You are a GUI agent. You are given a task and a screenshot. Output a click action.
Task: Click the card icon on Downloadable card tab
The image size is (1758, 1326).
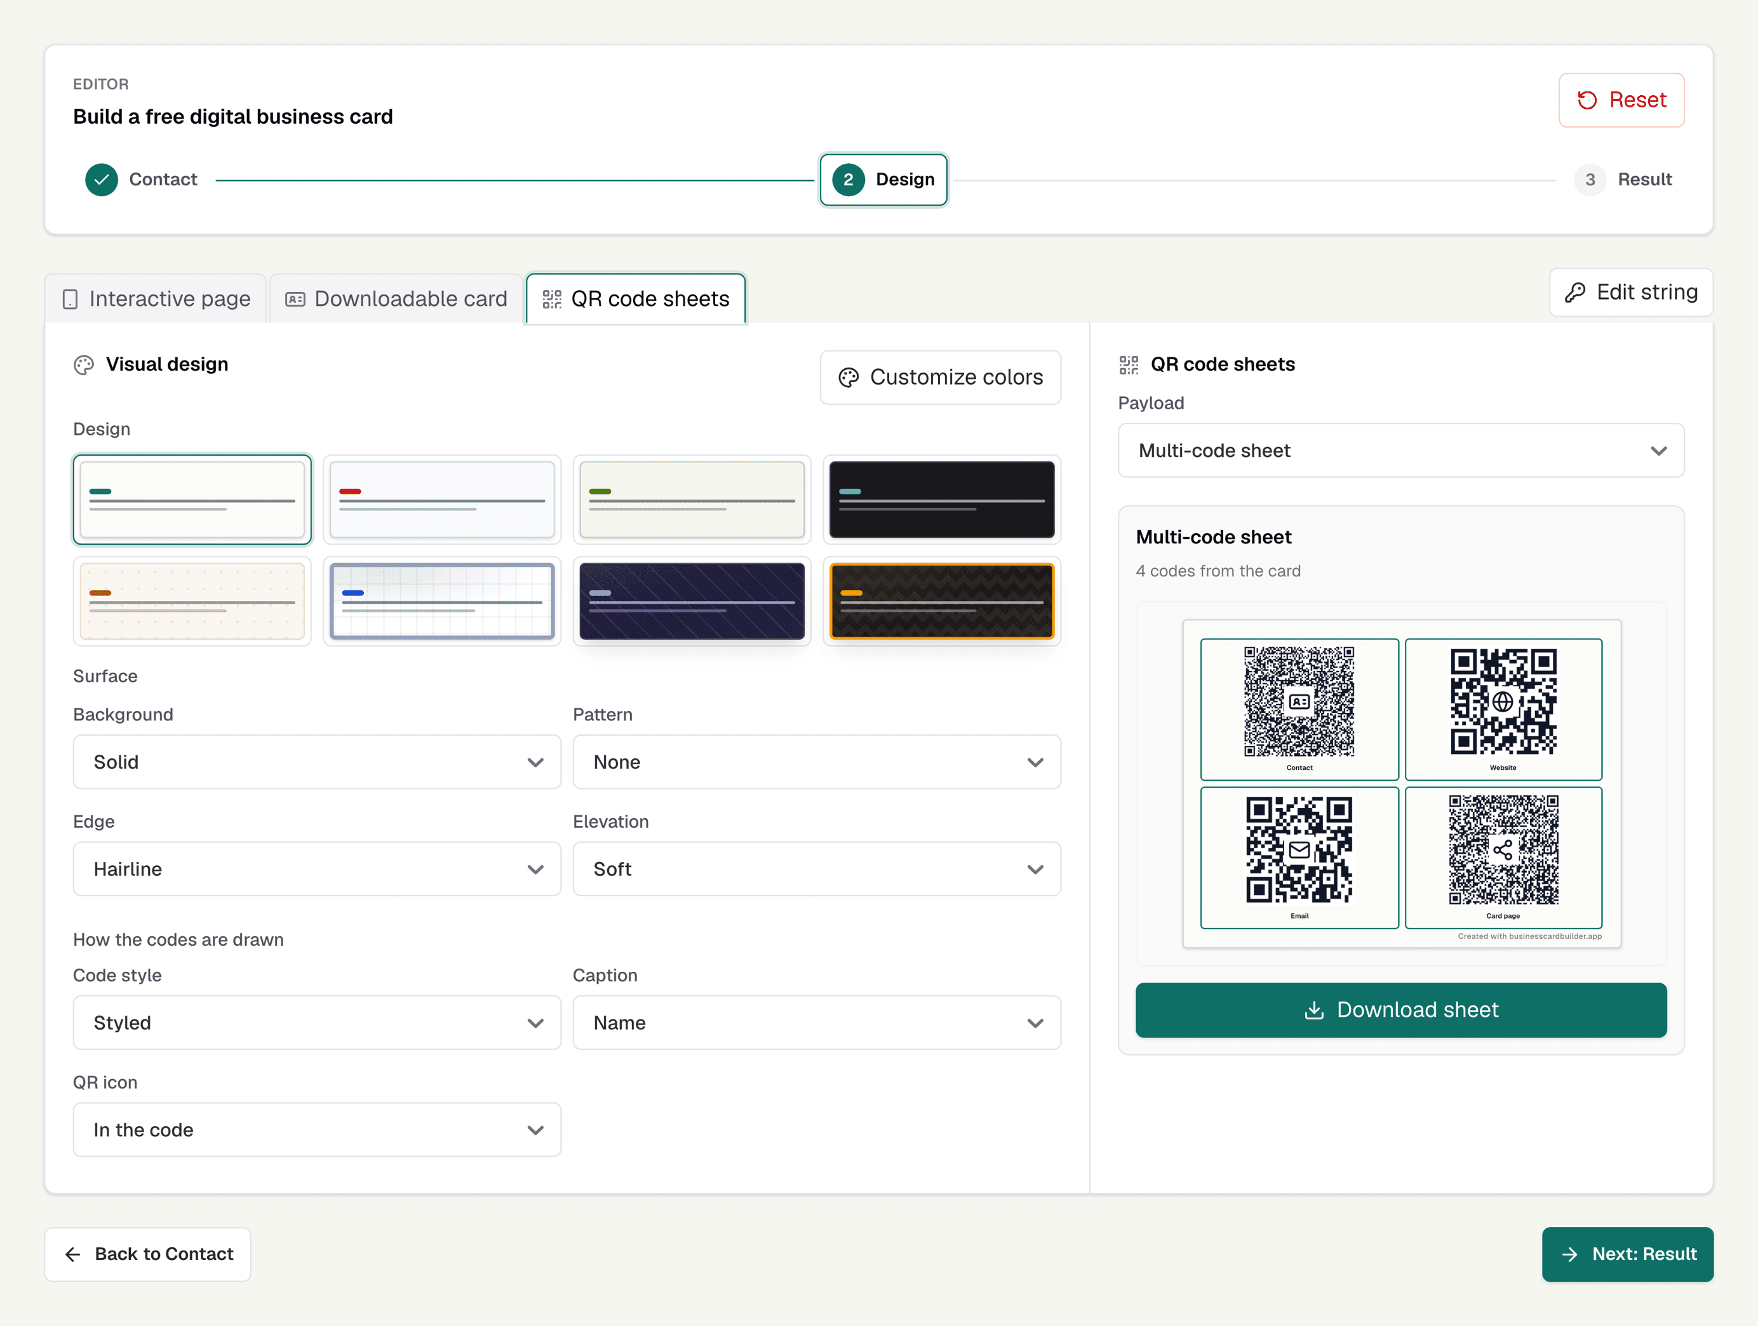tap(296, 300)
